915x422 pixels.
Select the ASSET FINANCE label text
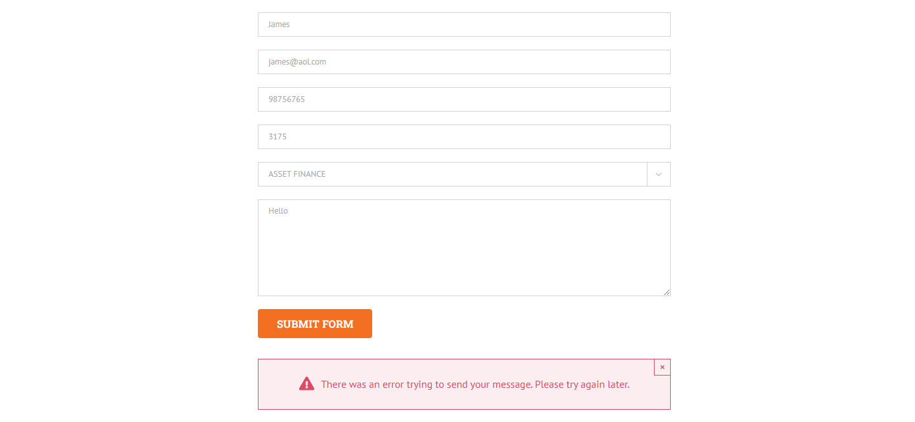pyautogui.click(x=297, y=174)
